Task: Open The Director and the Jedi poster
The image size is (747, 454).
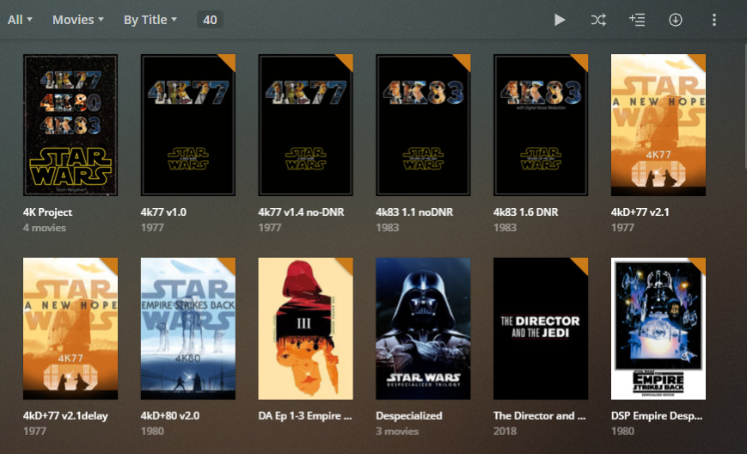Action: [x=541, y=328]
